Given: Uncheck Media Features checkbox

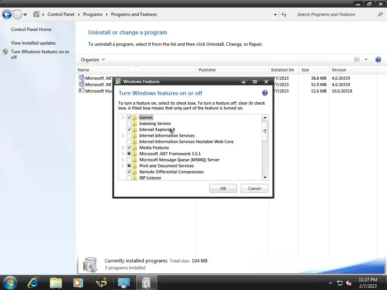Looking at the screenshot, I should (x=129, y=148).
